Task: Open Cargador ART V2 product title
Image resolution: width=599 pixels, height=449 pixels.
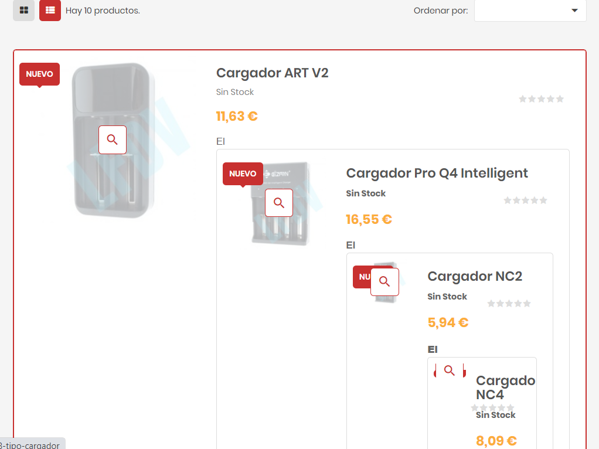Action: (x=273, y=73)
